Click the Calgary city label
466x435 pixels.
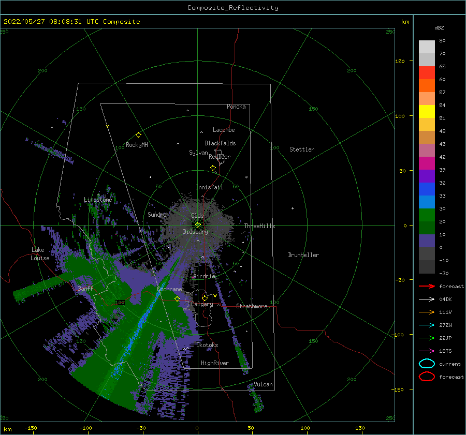coord(202,304)
